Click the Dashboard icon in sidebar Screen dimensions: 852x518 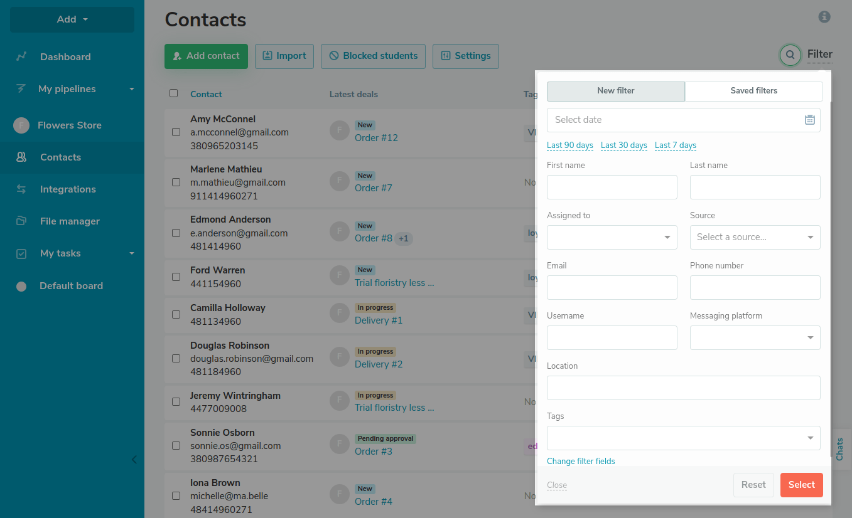pos(21,56)
